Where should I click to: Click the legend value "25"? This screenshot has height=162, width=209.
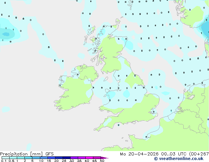(x=64, y=161)
